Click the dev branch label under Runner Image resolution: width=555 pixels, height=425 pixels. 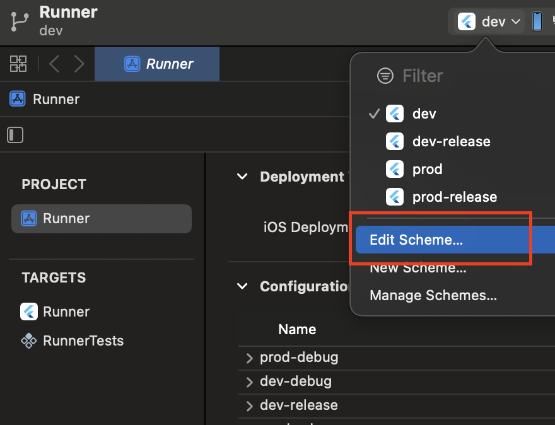click(x=51, y=31)
